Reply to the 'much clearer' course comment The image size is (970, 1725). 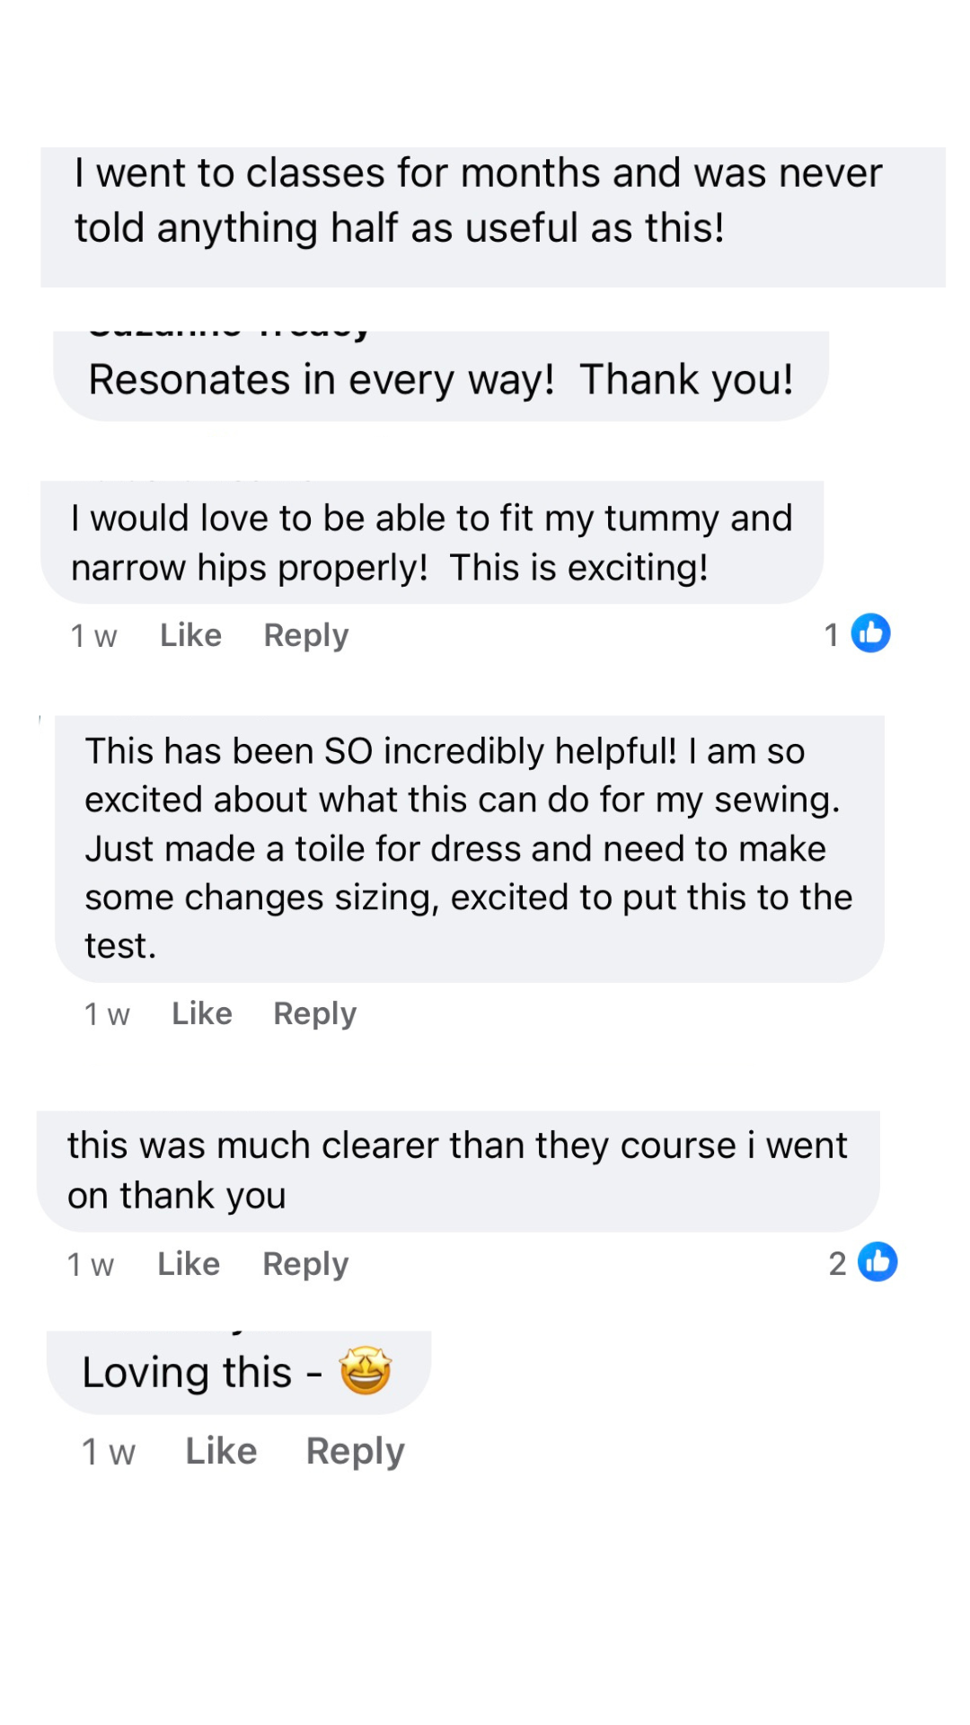click(x=305, y=1264)
